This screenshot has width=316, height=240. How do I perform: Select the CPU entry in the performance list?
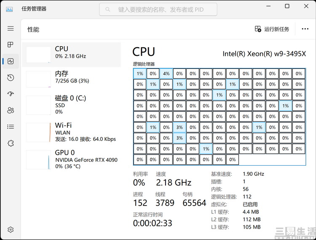71,53
